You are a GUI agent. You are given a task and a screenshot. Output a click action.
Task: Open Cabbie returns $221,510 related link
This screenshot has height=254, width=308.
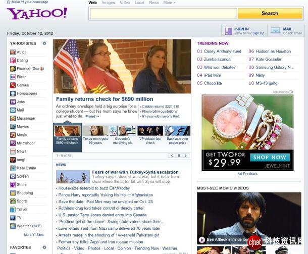click(x=161, y=107)
